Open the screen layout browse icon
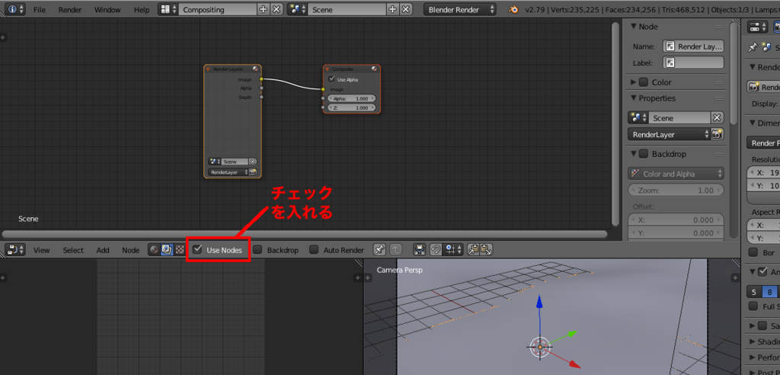The image size is (780, 375). [x=168, y=9]
